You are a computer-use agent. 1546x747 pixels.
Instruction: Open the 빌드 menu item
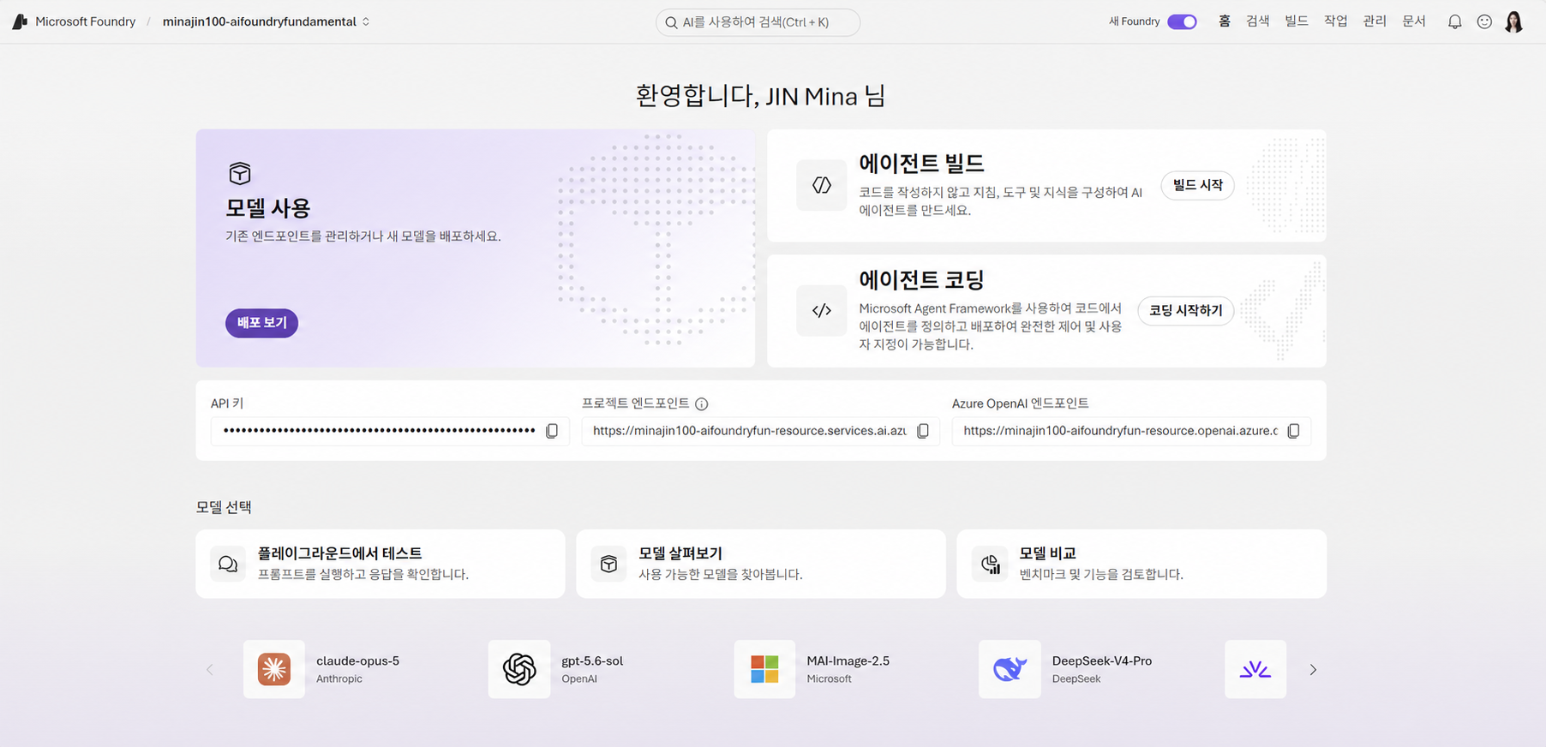point(1297,21)
